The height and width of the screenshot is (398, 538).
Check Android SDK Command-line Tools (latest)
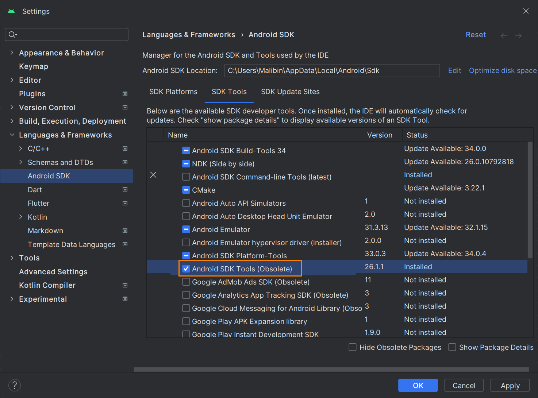coord(186,177)
